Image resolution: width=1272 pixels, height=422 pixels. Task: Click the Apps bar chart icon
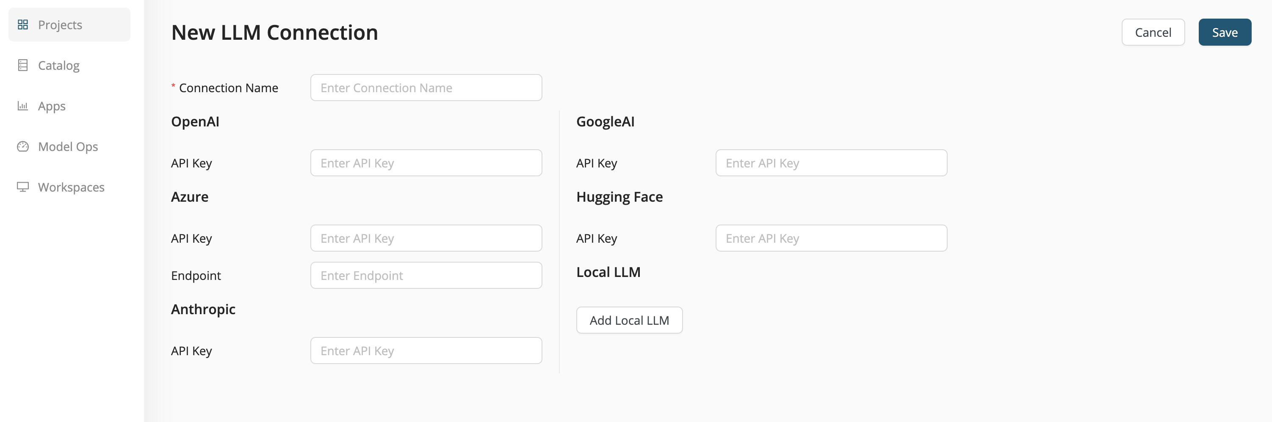pyautogui.click(x=23, y=106)
